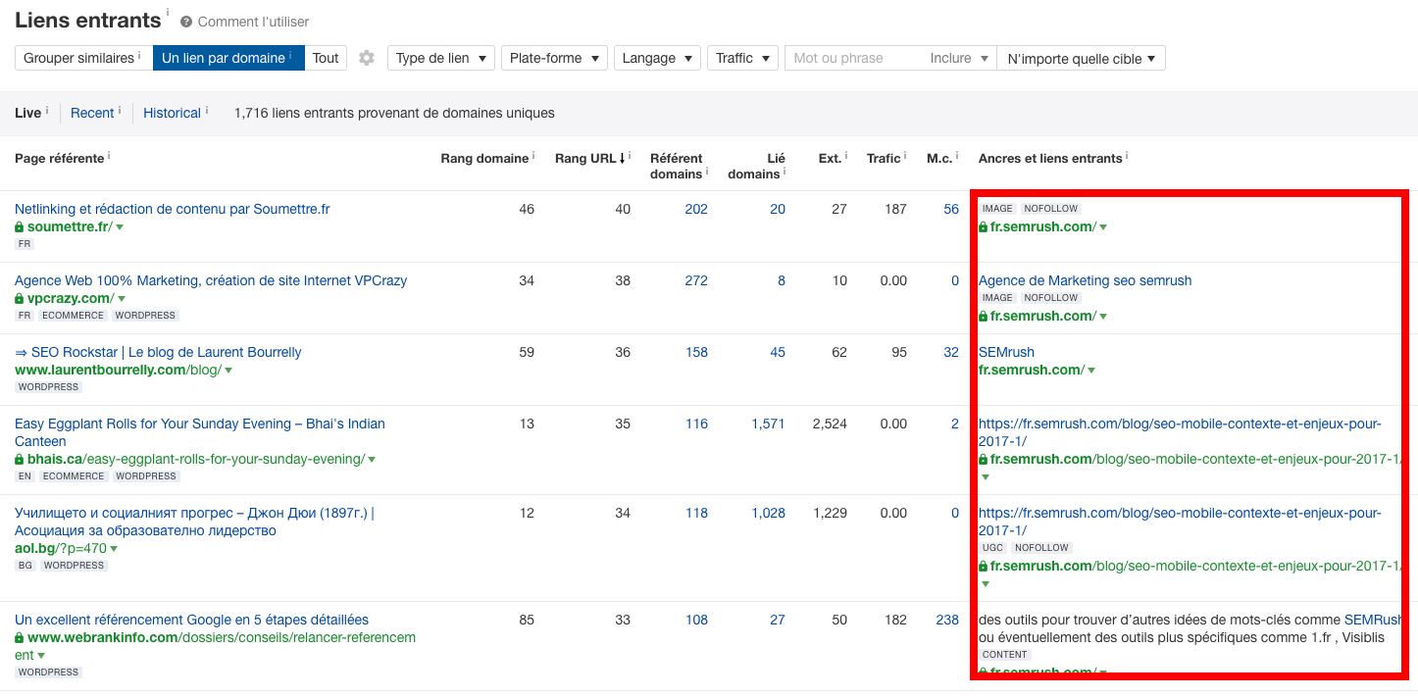Expand the Langage filter dropdown
Viewport: 1418px width, 697px height.
coord(657,58)
